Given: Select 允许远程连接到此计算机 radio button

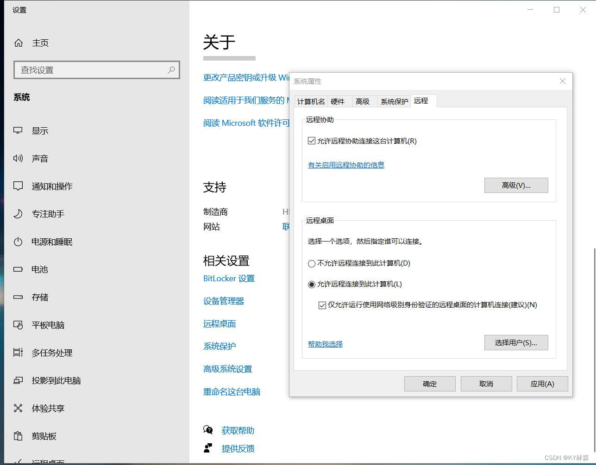Looking at the screenshot, I should [312, 284].
